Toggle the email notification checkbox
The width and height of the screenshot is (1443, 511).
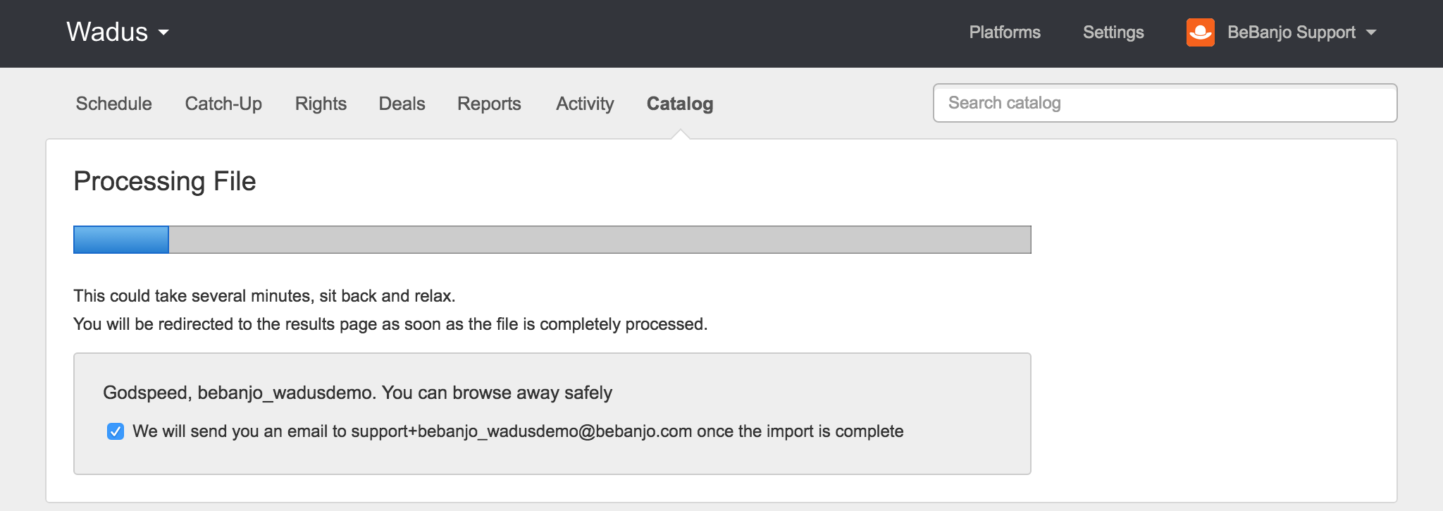116,431
